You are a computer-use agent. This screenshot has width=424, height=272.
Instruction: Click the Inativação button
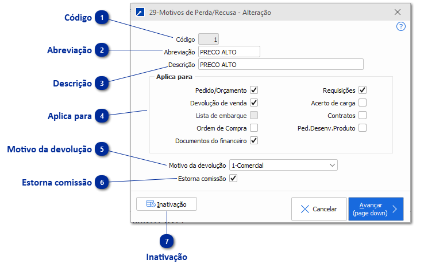pos(167,204)
